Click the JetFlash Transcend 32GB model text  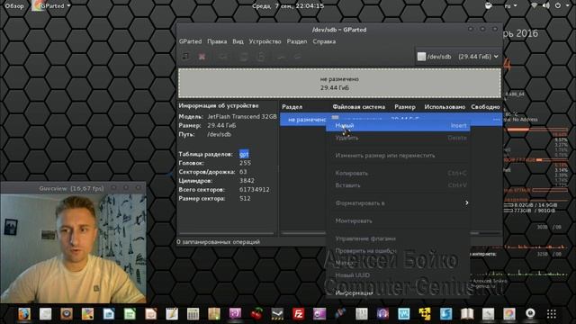[242, 116]
